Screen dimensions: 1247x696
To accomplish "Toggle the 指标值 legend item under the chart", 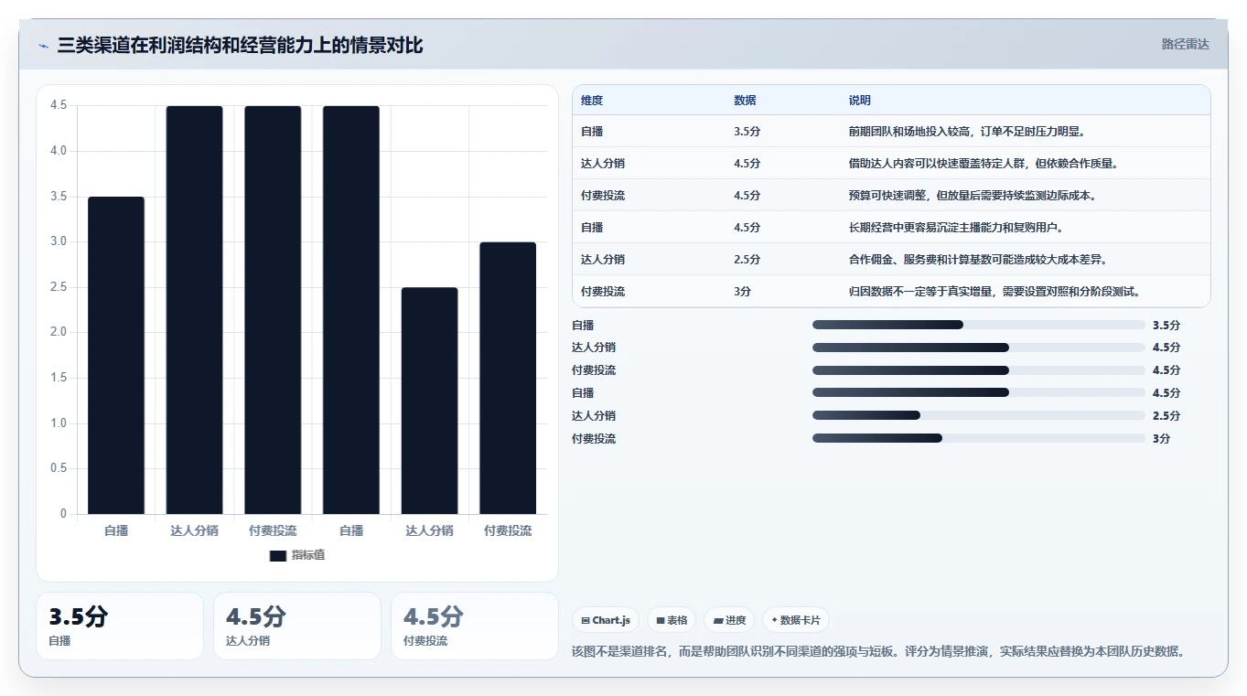I will coord(296,555).
